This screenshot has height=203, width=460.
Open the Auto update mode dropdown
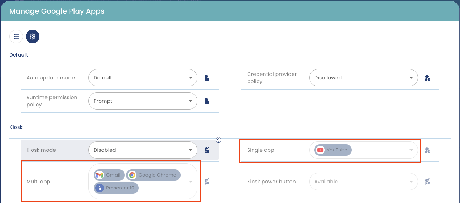143,78
